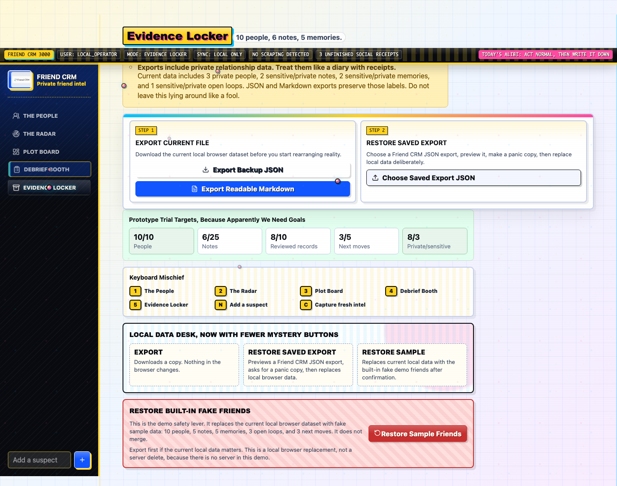Screen dimensions: 617x486
Task: Click the EXPORT CURRENT FILE heading
Action: 172,143
